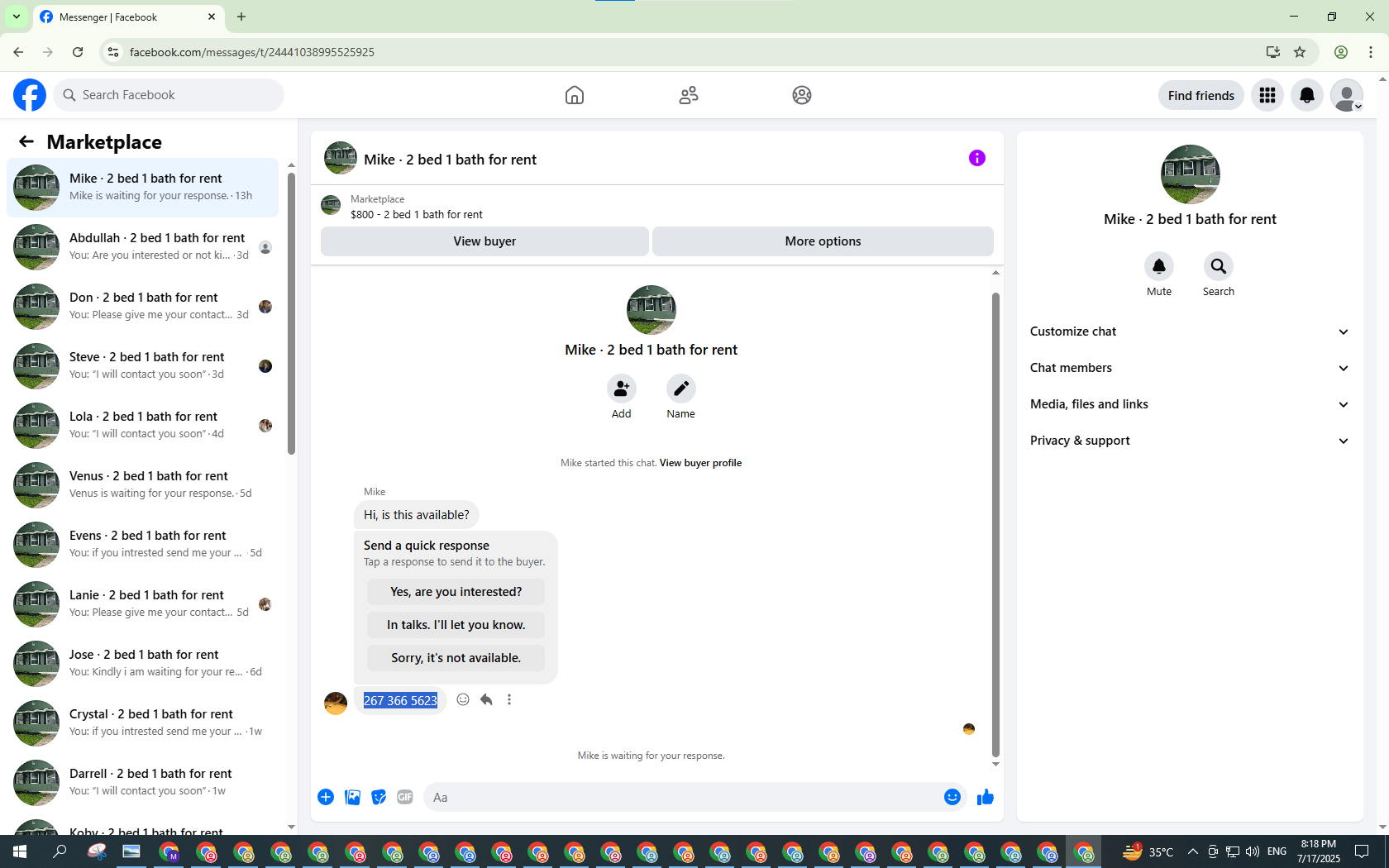The image size is (1389, 868).
Task: Open the Home feed icon
Action: 575,95
